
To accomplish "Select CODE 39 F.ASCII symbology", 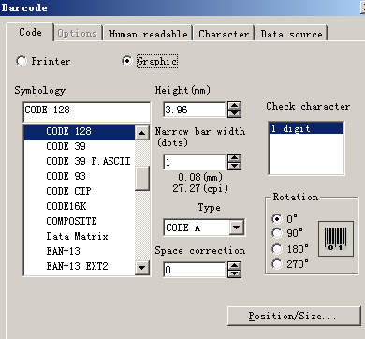I will pyautogui.click(x=80, y=161).
